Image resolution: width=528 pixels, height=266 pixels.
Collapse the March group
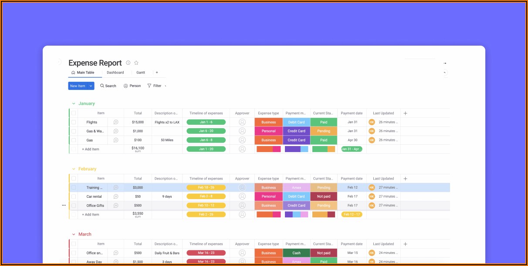point(74,235)
